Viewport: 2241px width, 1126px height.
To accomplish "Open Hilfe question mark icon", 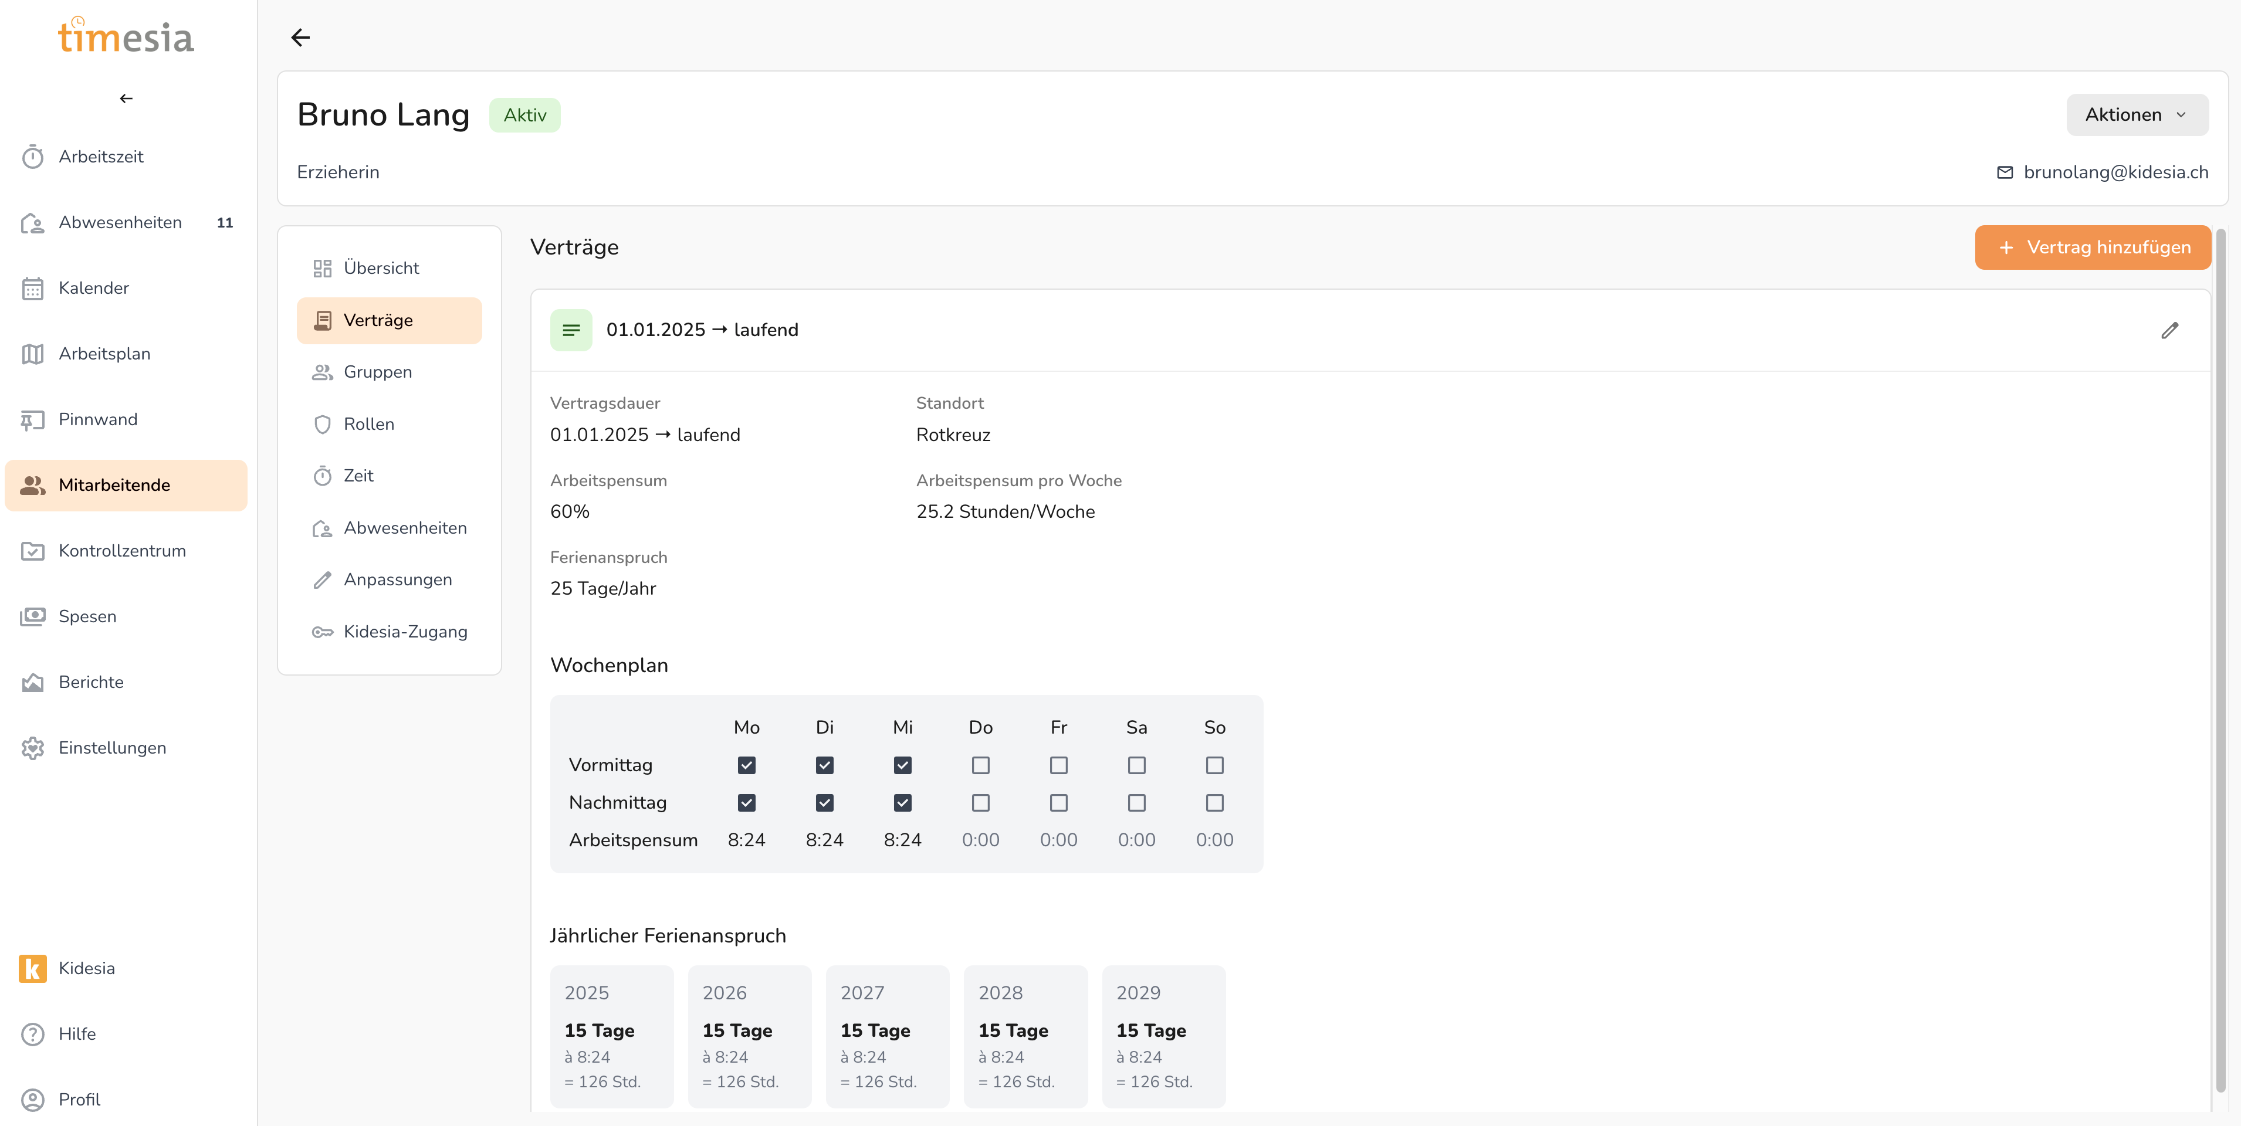I will (32, 1034).
